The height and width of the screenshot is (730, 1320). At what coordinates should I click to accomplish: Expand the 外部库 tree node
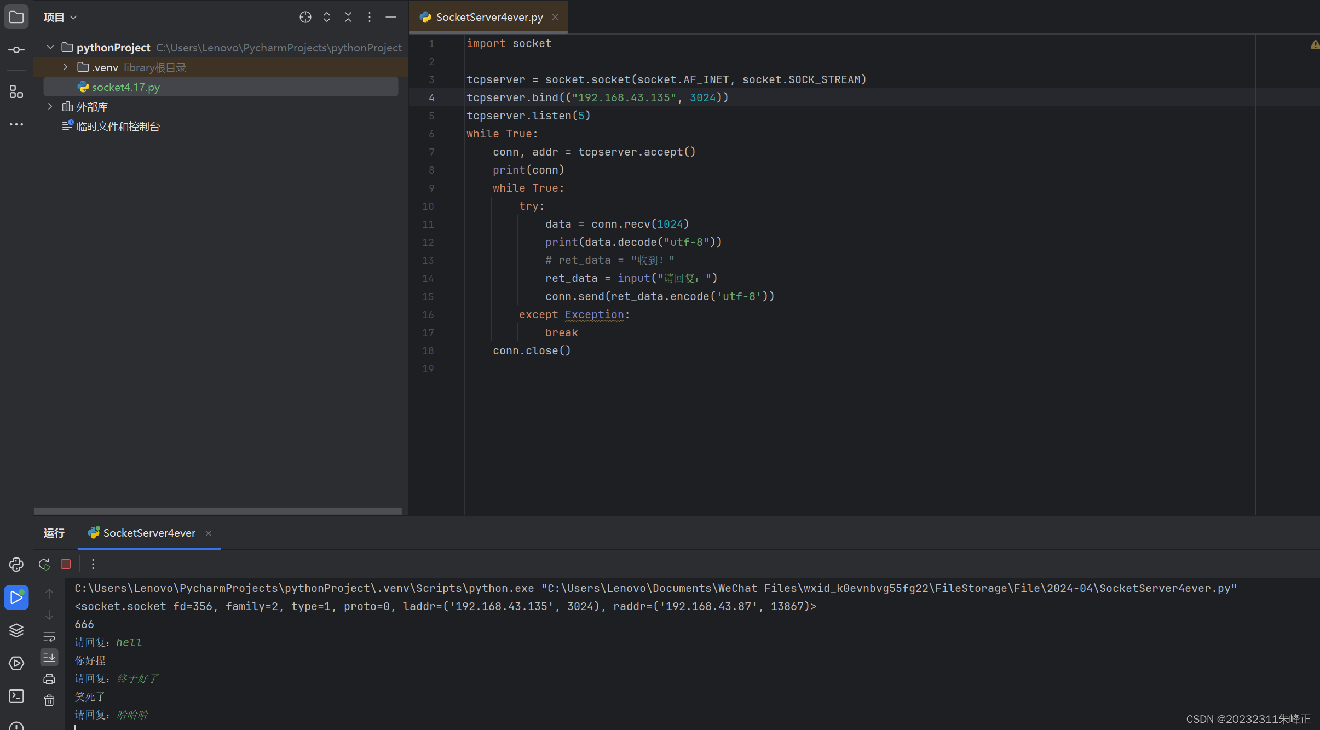[x=50, y=106]
